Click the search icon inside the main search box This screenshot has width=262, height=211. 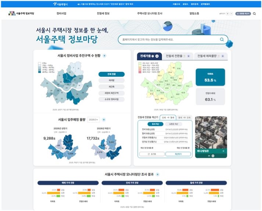tap(222, 39)
